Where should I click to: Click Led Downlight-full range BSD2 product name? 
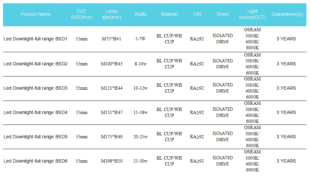(35, 64)
